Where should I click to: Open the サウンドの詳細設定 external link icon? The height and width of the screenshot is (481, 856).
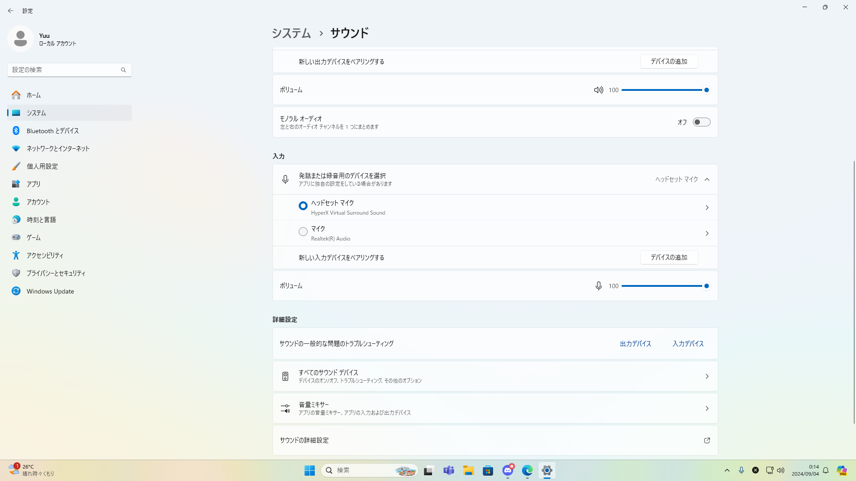tap(707, 440)
